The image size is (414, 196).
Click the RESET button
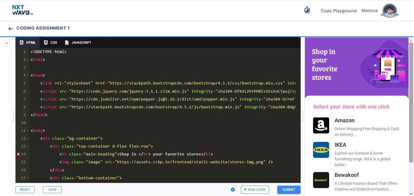coord(25,189)
